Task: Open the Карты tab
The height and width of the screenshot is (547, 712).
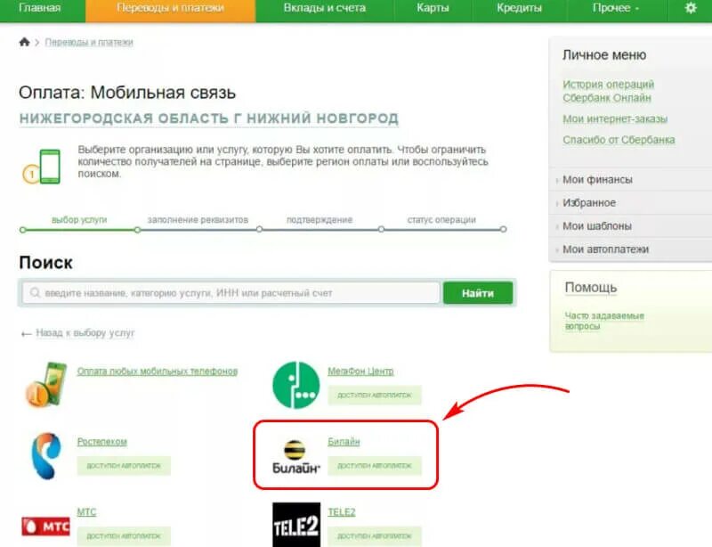Action: click(433, 8)
